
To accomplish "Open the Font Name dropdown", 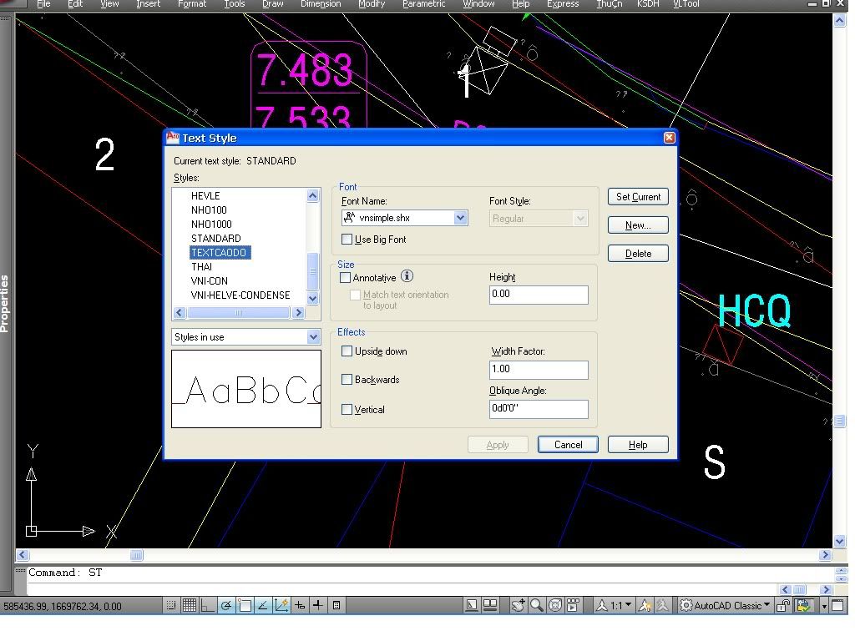I will 460,218.
